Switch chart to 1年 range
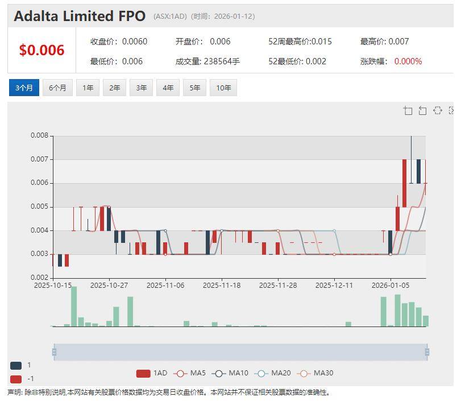The width and height of the screenshot is (461, 401). click(88, 88)
